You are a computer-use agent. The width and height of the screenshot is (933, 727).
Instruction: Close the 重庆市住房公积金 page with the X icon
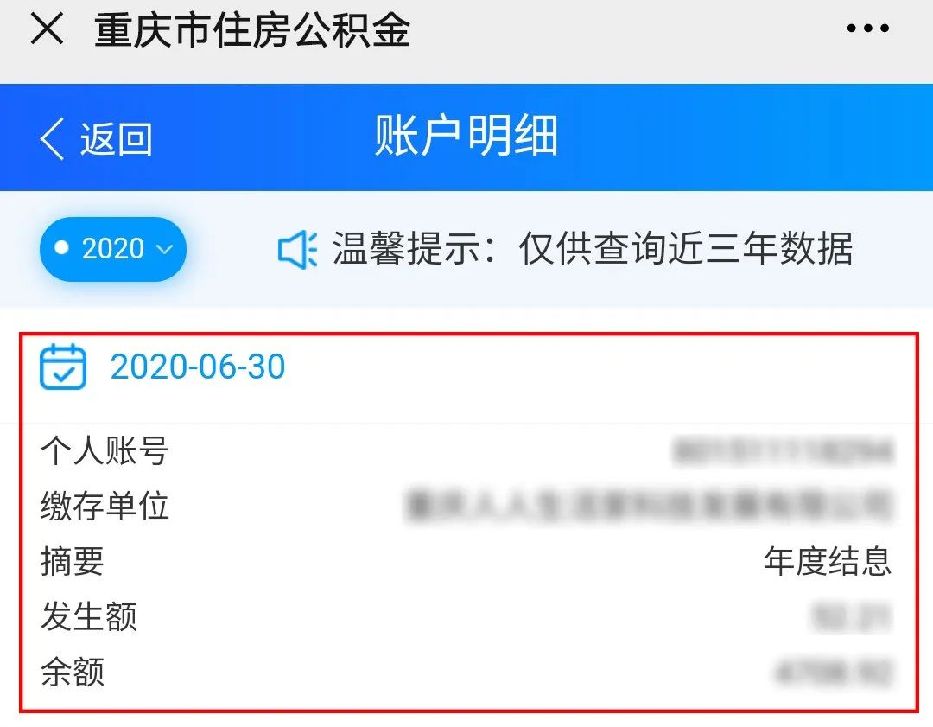[x=47, y=29]
